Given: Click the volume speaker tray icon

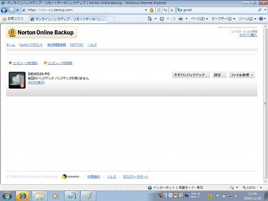Looking at the screenshot, I should [x=237, y=196].
